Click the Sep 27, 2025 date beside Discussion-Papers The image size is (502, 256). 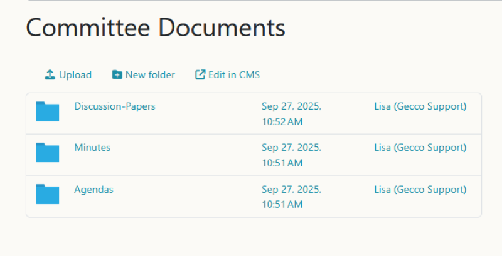[291, 106]
